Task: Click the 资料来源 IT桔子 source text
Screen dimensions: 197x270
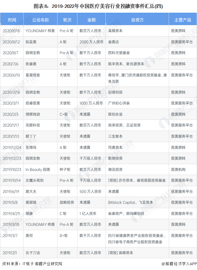Action: click(x=32, y=264)
